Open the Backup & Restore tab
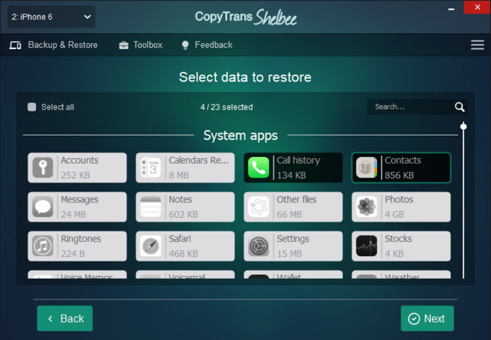The image size is (491, 340). pos(54,45)
